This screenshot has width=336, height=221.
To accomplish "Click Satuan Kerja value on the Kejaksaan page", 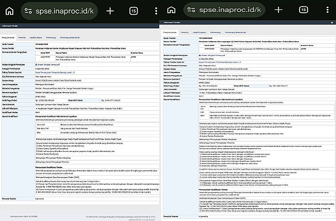I will (x=58, y=80).
